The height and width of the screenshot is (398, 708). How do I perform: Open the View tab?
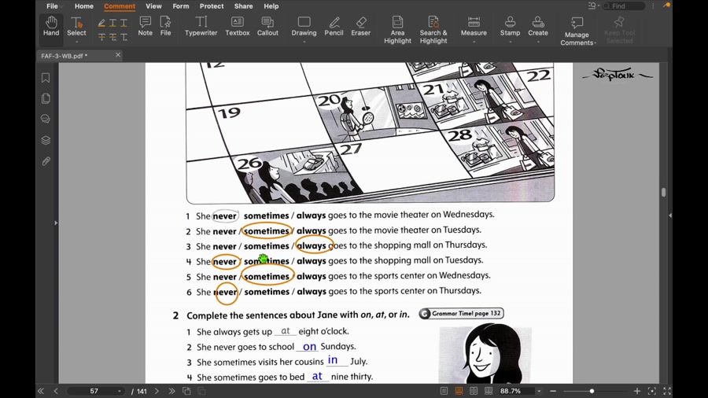tap(153, 6)
